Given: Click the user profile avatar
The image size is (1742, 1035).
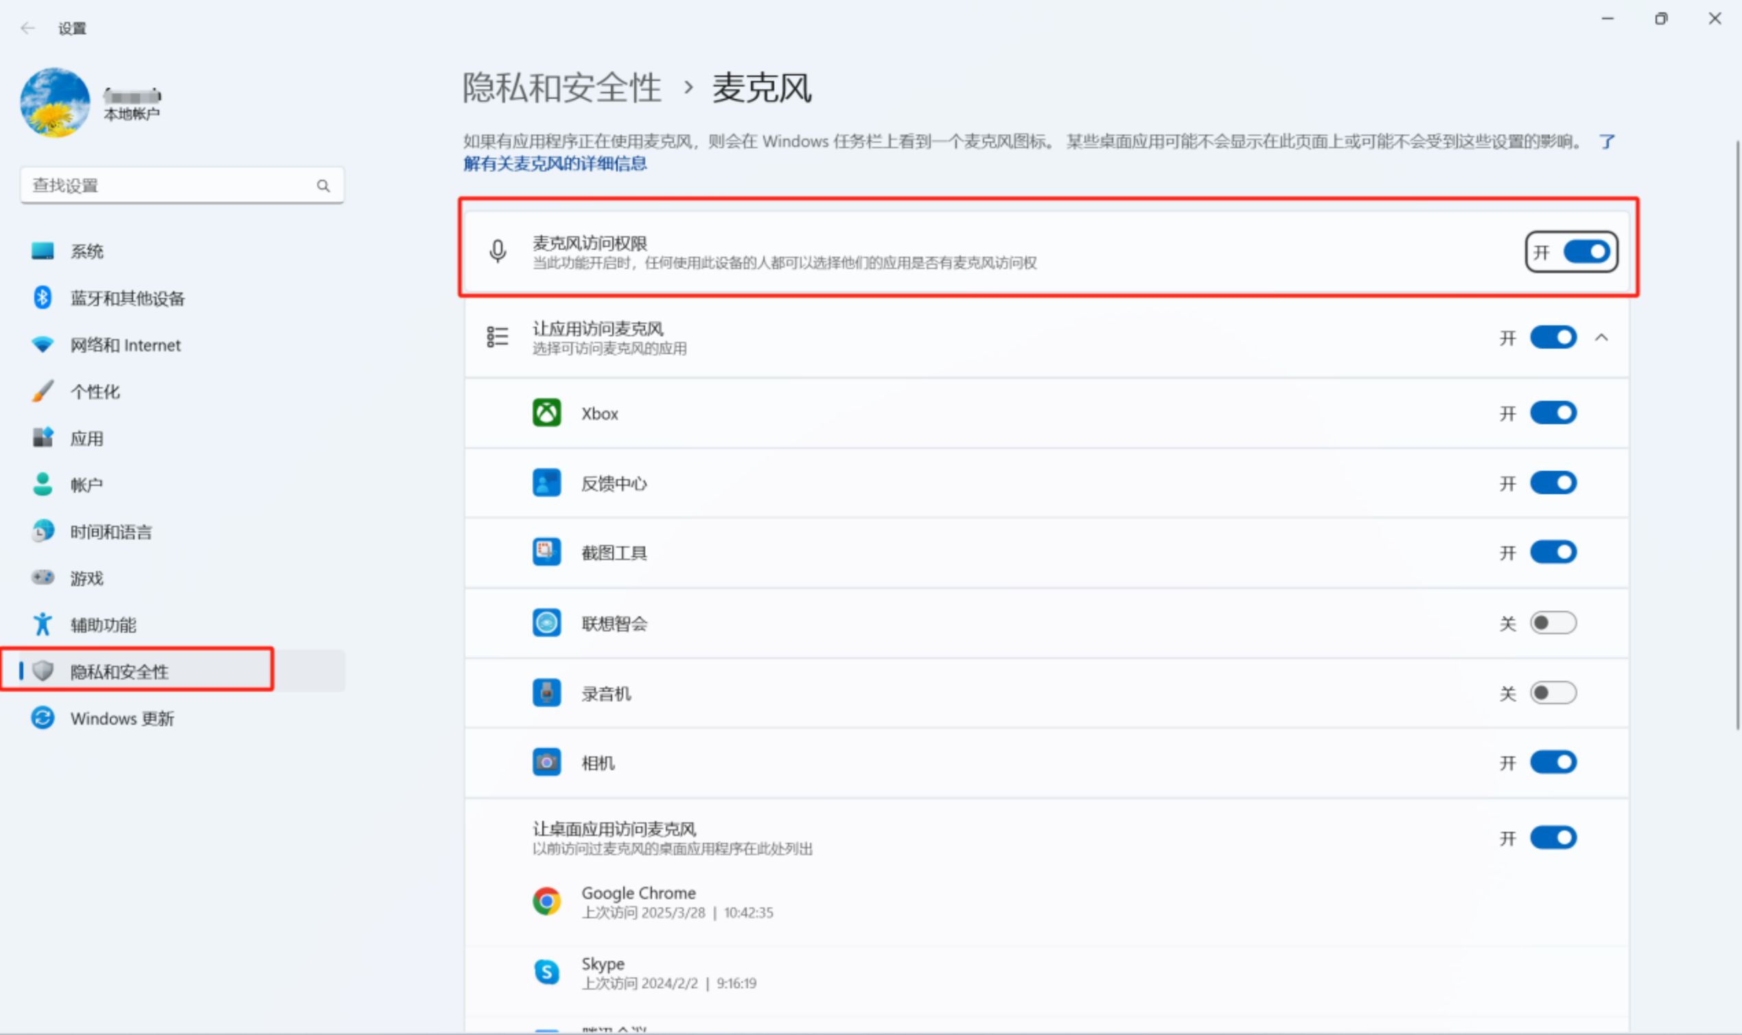Looking at the screenshot, I should [x=55, y=102].
